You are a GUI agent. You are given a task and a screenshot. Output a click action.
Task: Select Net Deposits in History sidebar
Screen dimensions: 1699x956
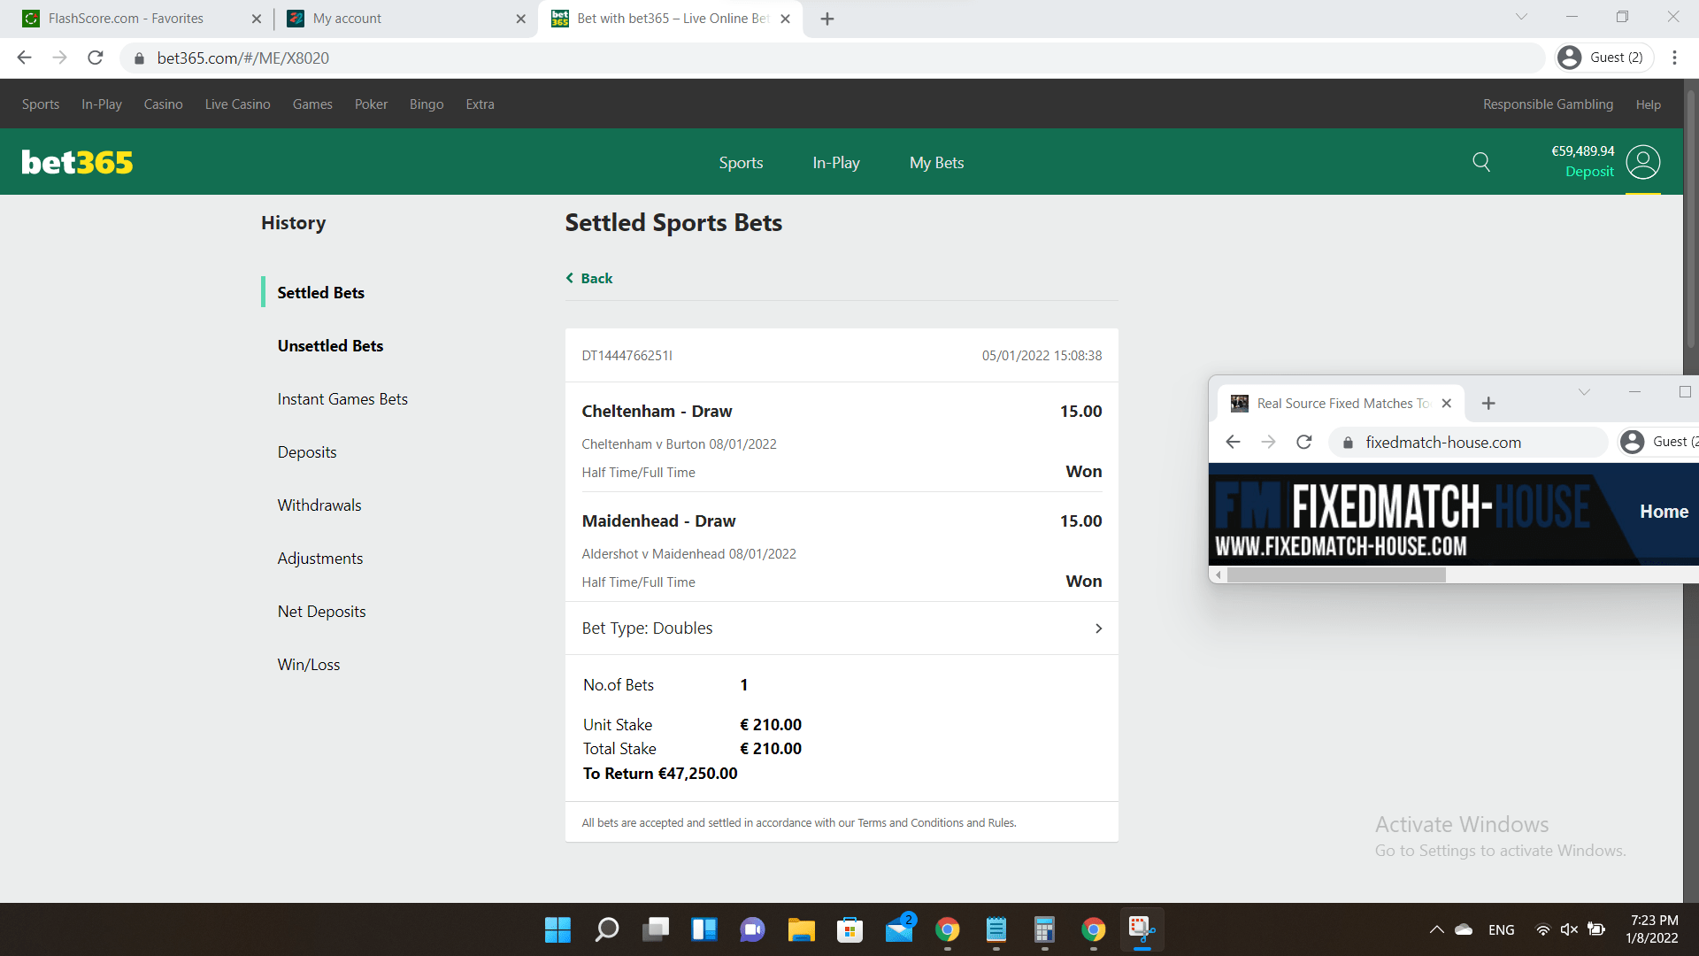pyautogui.click(x=321, y=612)
